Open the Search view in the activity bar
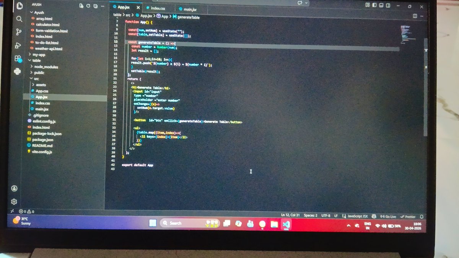This screenshot has width=459, height=258. [19, 19]
